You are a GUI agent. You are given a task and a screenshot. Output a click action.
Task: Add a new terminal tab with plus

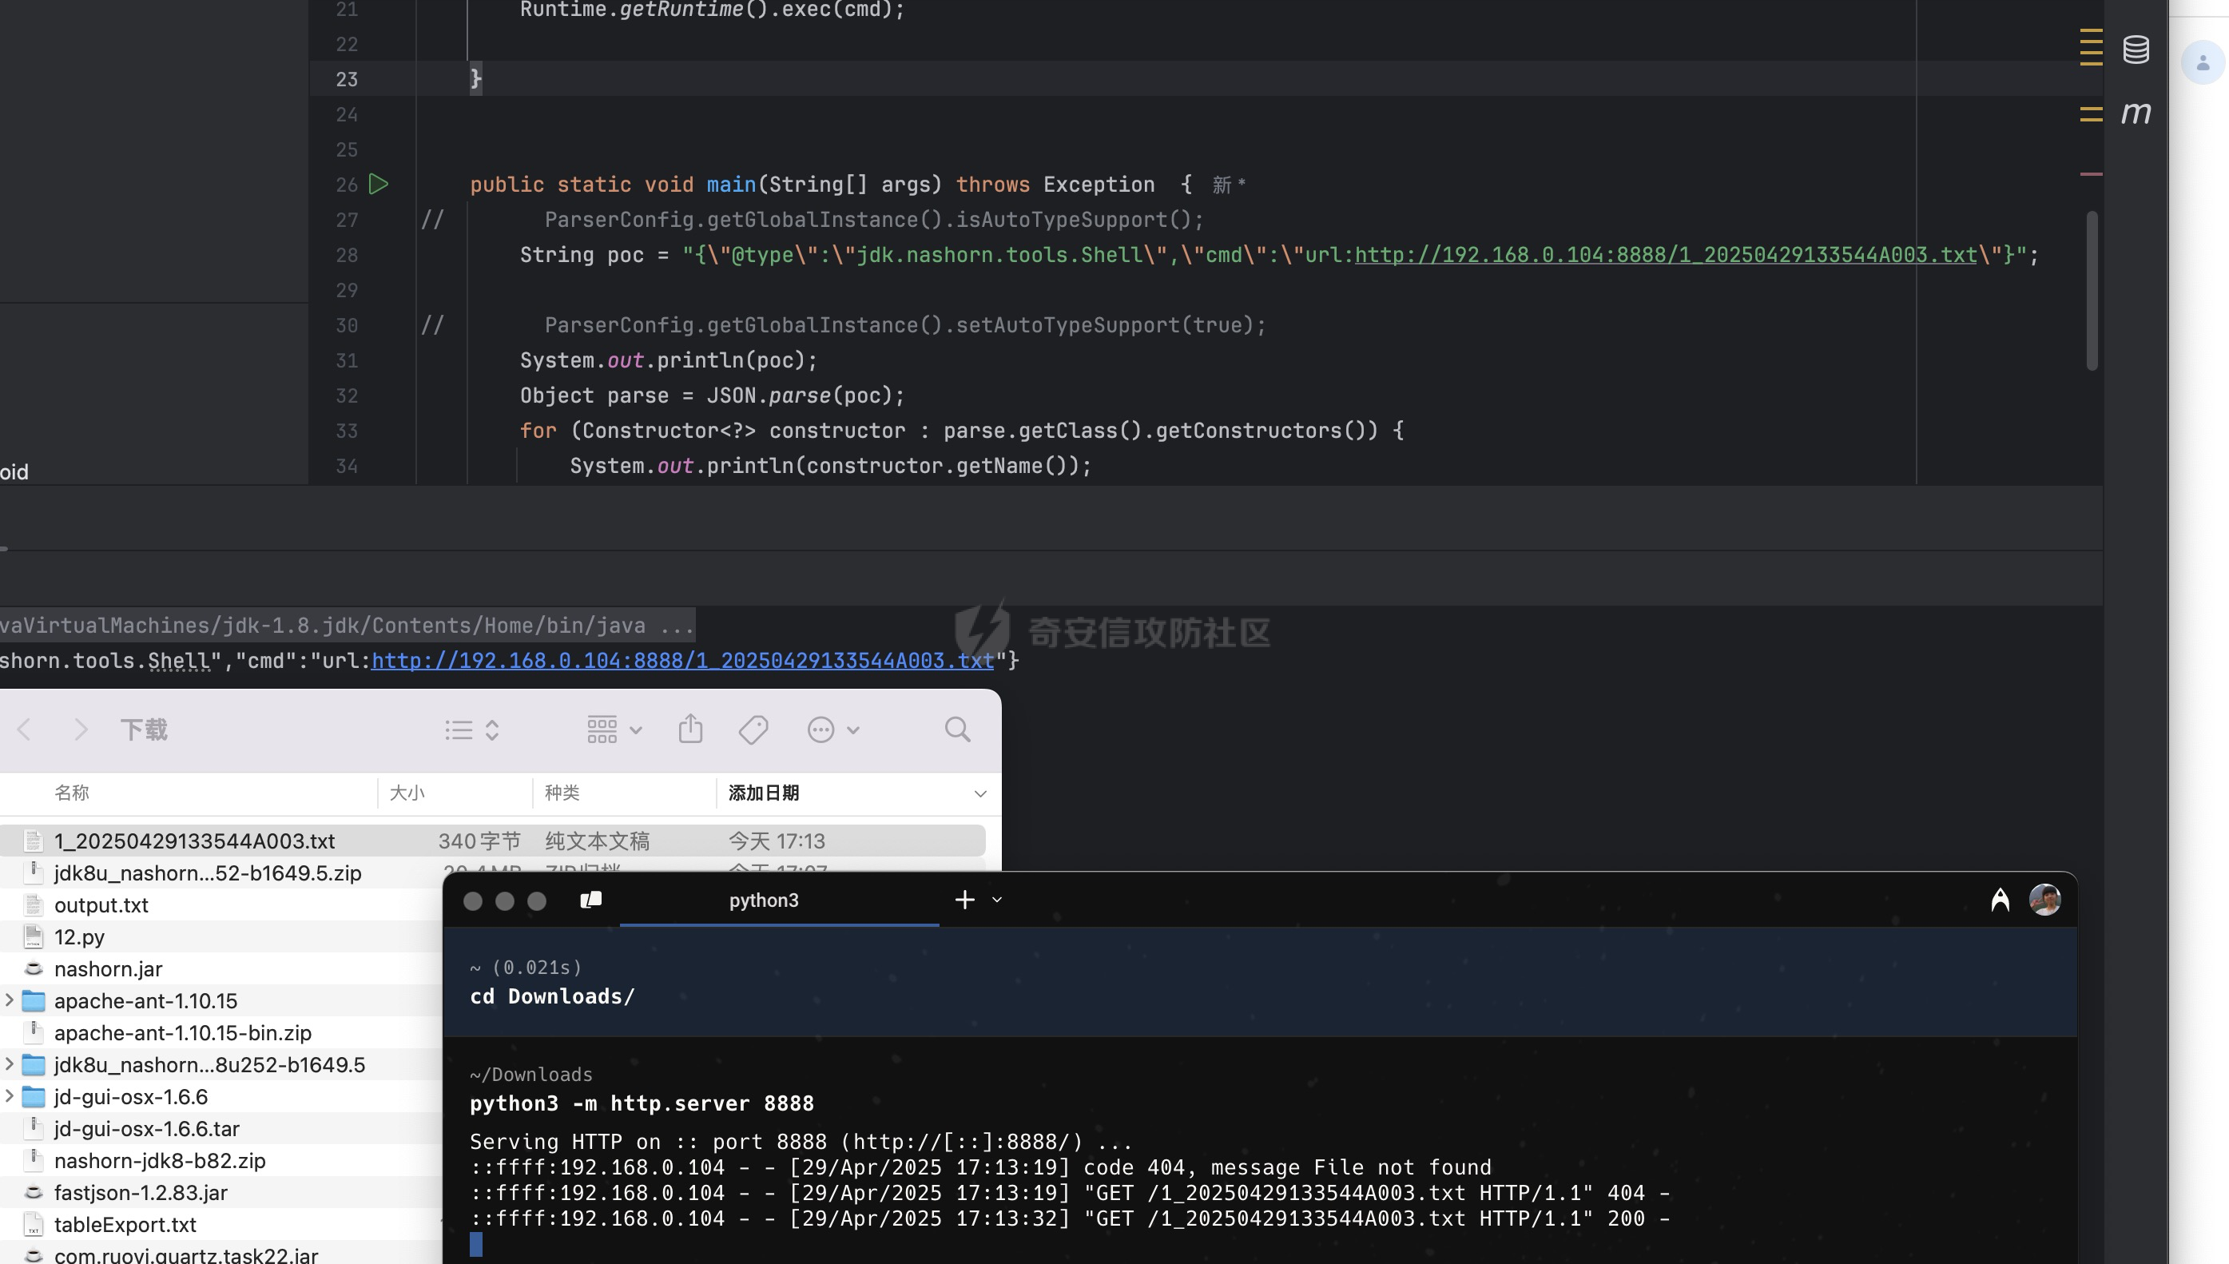[964, 900]
